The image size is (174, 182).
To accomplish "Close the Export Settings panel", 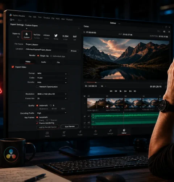I will coord(79,29).
